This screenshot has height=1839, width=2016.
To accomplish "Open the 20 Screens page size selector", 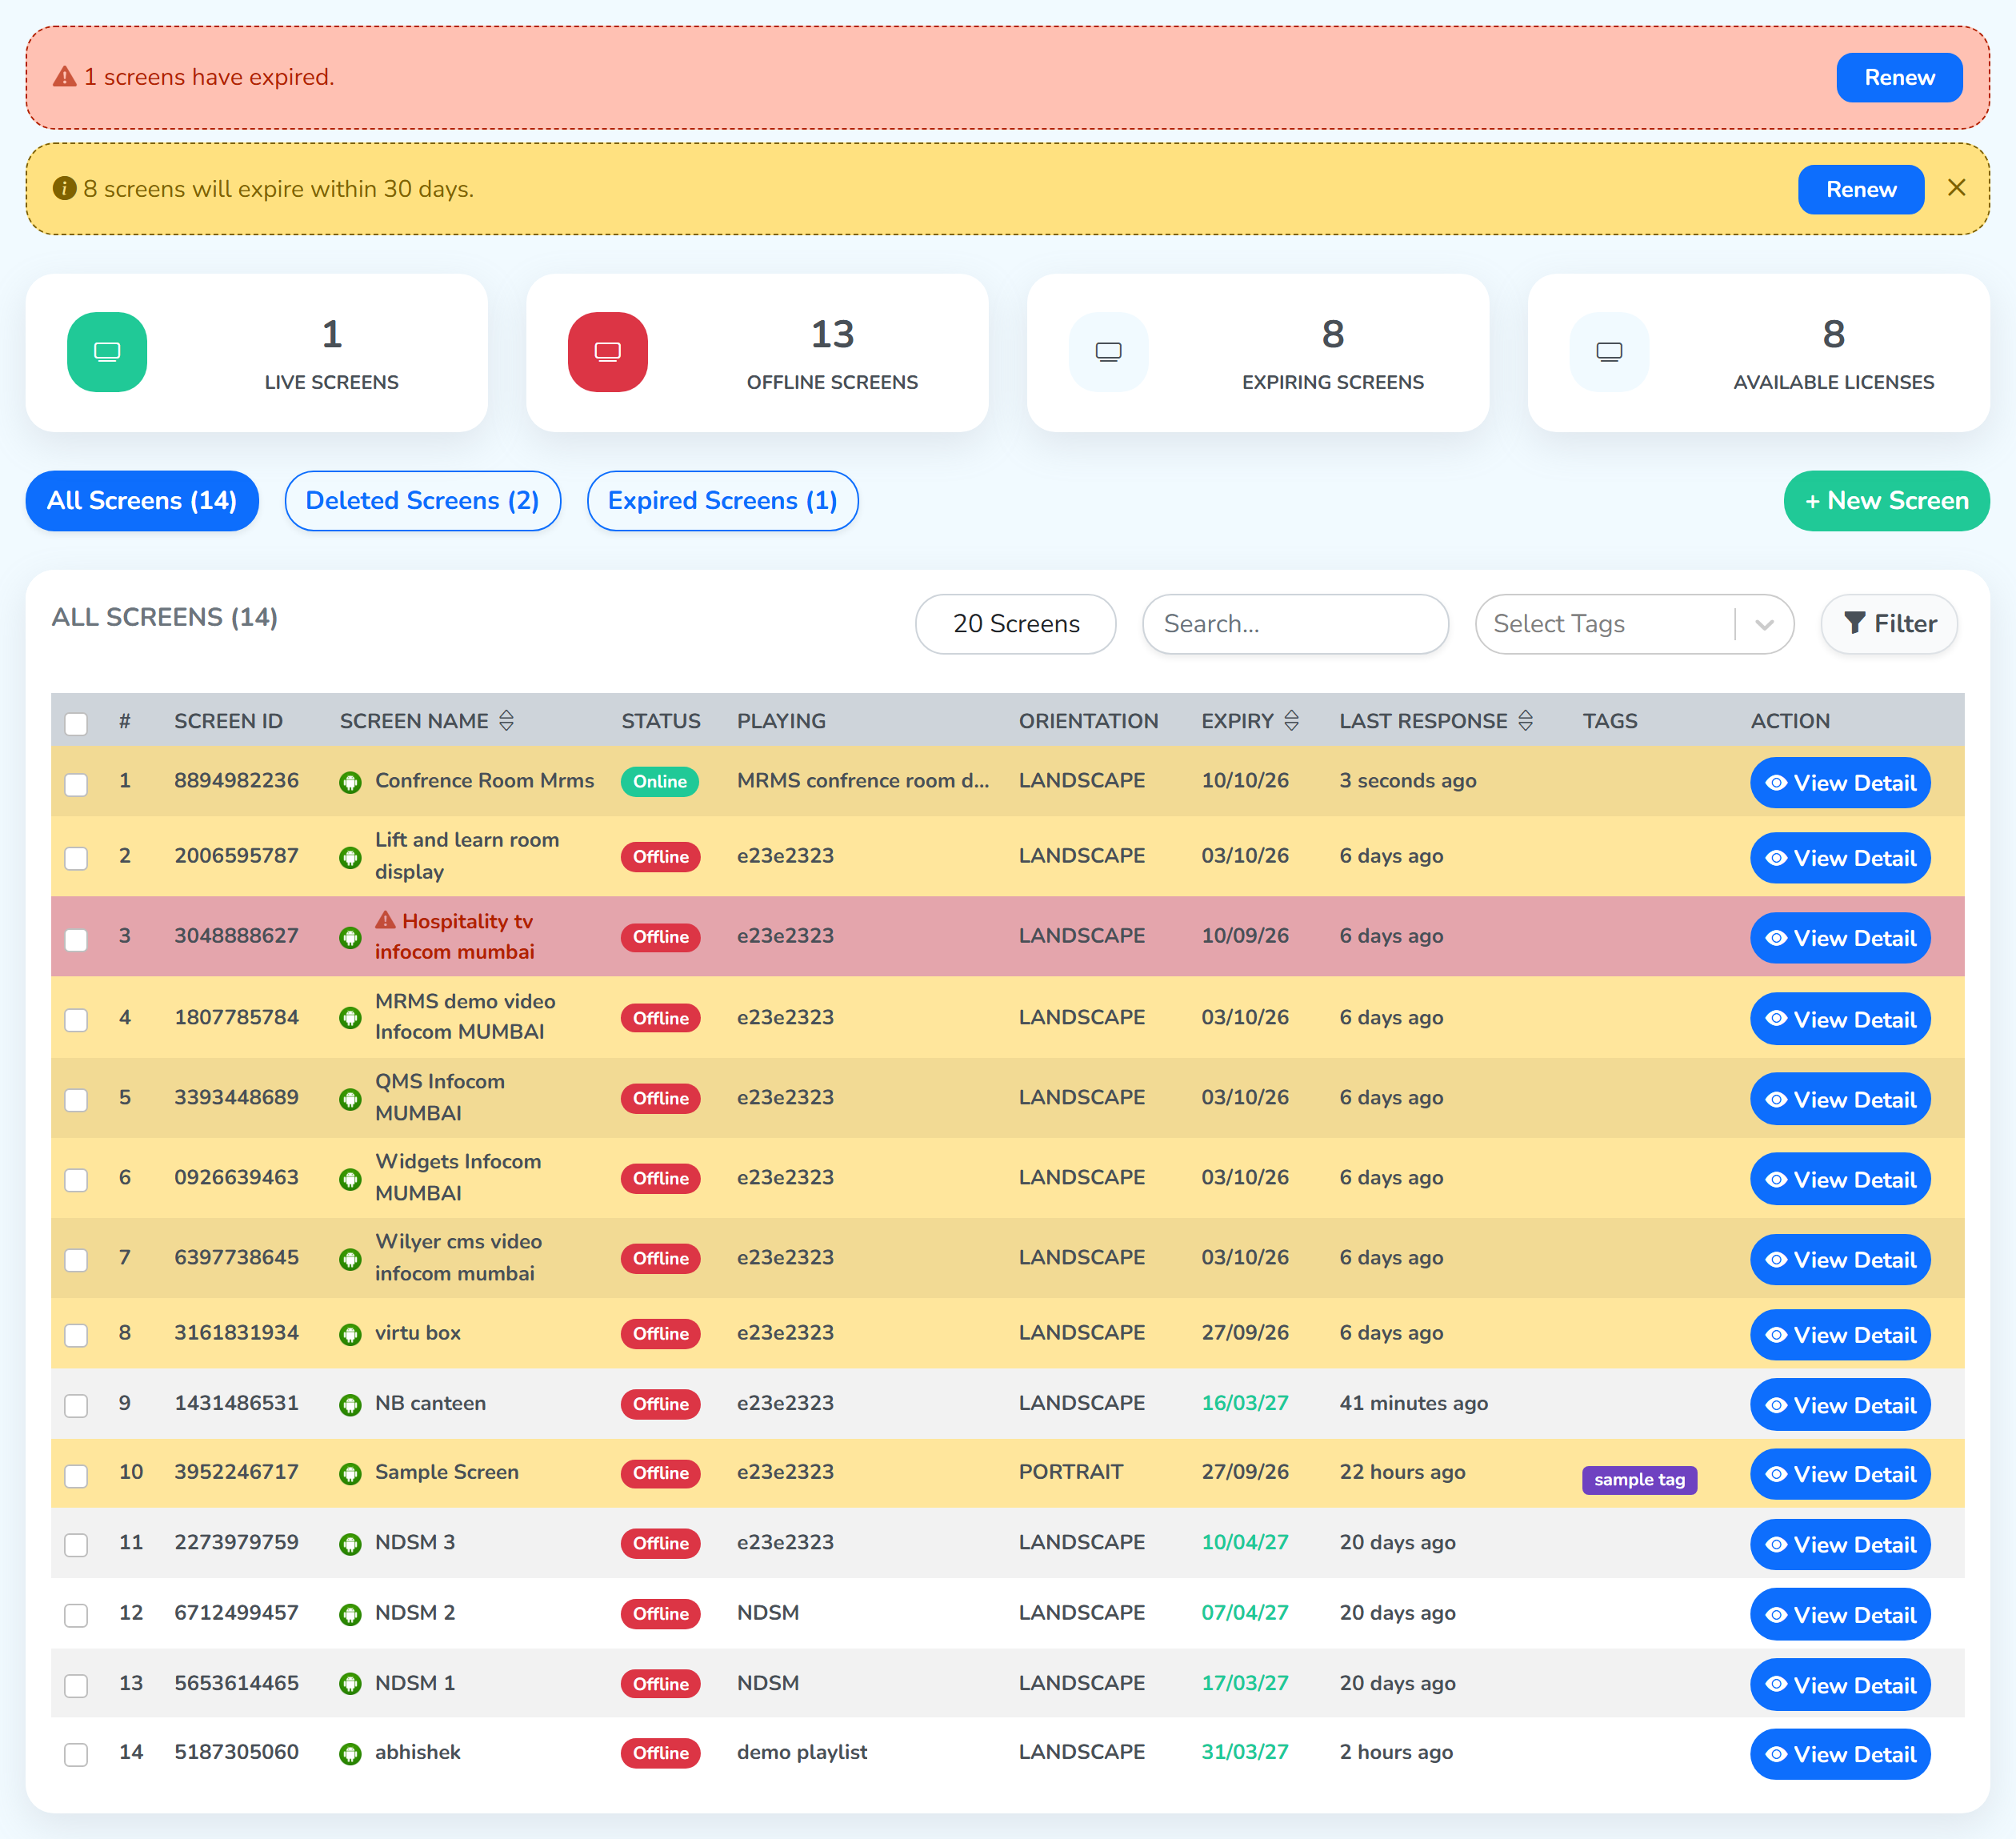I will tap(1016, 624).
